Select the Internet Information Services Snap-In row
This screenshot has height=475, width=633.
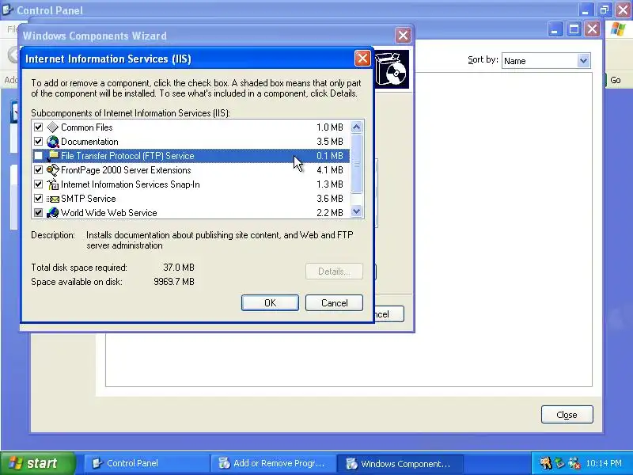[191, 184]
